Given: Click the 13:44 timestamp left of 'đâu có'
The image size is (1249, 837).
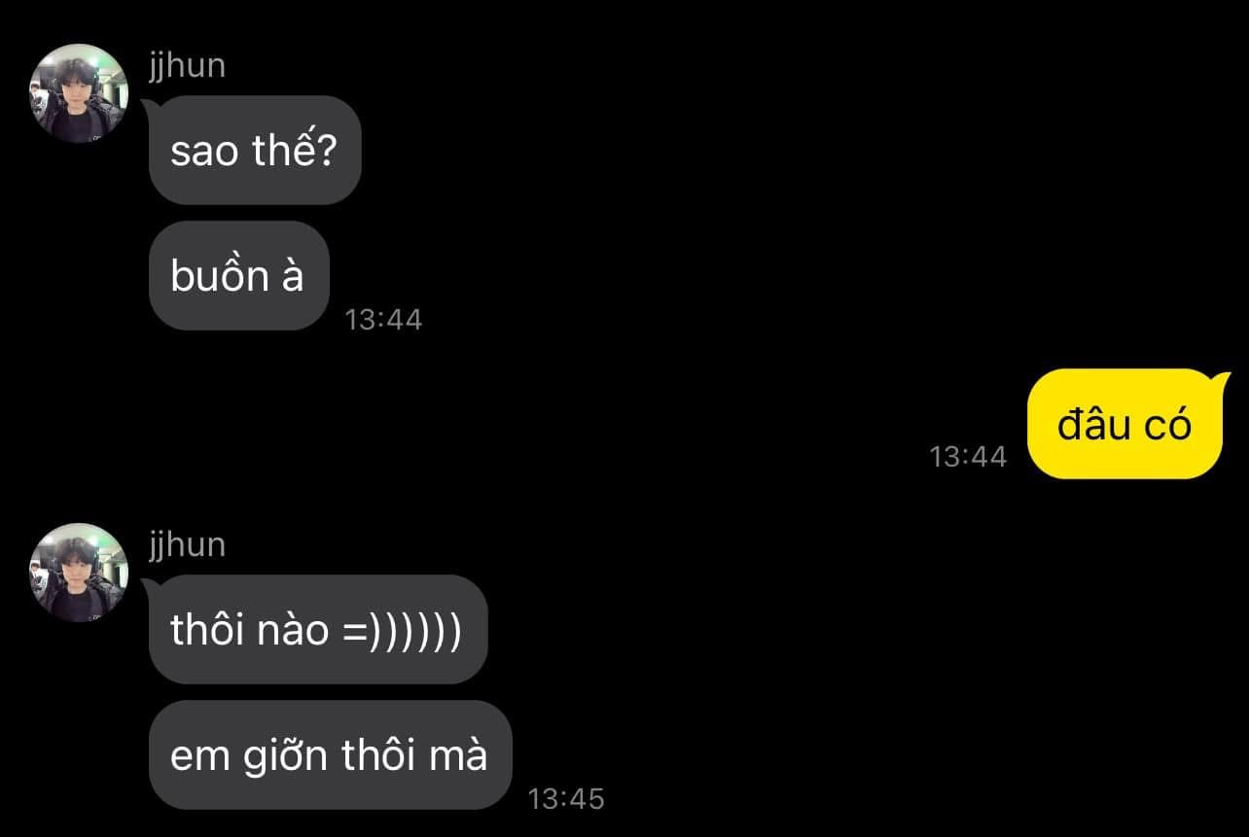Looking at the screenshot, I should click(968, 457).
